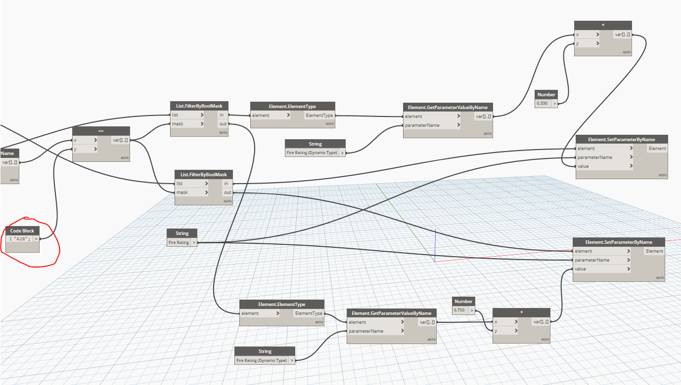Select the Number 0.750 node header

[x=463, y=301]
